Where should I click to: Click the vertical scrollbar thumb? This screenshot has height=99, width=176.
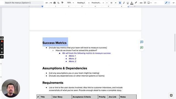pos(175,43)
